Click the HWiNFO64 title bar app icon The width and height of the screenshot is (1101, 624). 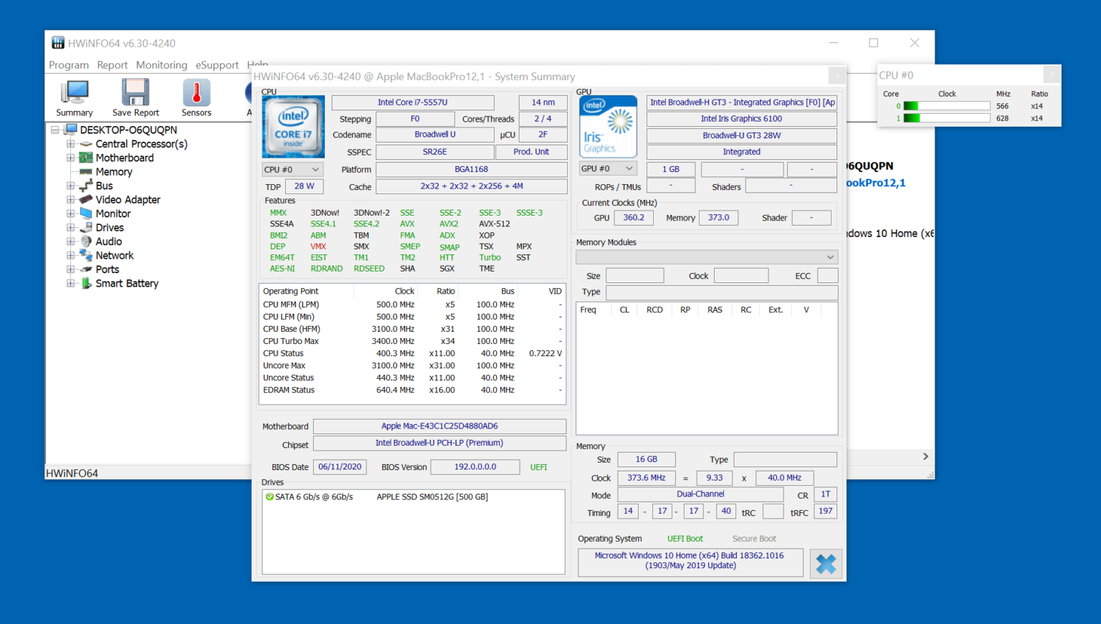pos(58,43)
